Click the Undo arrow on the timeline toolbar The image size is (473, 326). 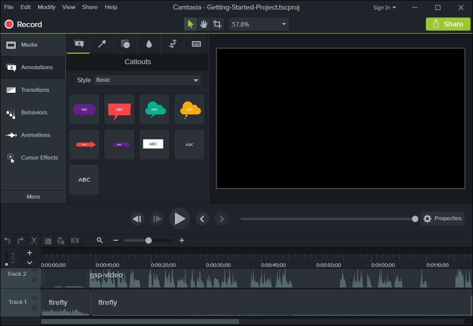pyautogui.click(x=7, y=241)
